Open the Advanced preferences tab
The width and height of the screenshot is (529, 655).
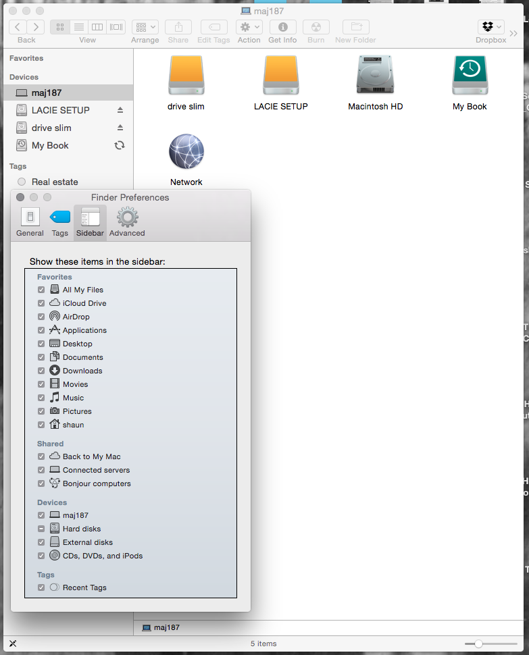[127, 223]
